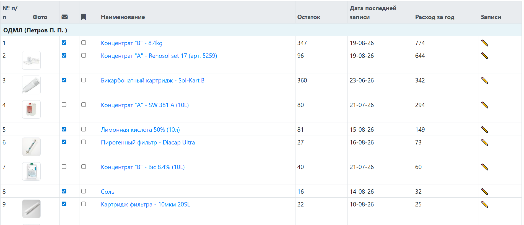This screenshot has height=225, width=524.
Task: Click the date 23-06-26 cell
Action: click(x=380, y=86)
